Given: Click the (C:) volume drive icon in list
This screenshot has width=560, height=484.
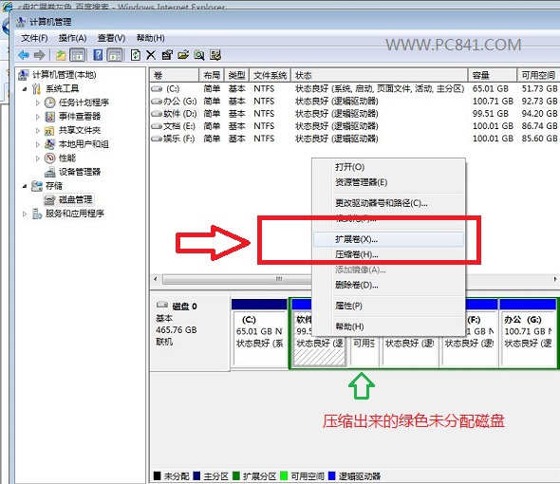Looking at the screenshot, I should coord(157,88).
